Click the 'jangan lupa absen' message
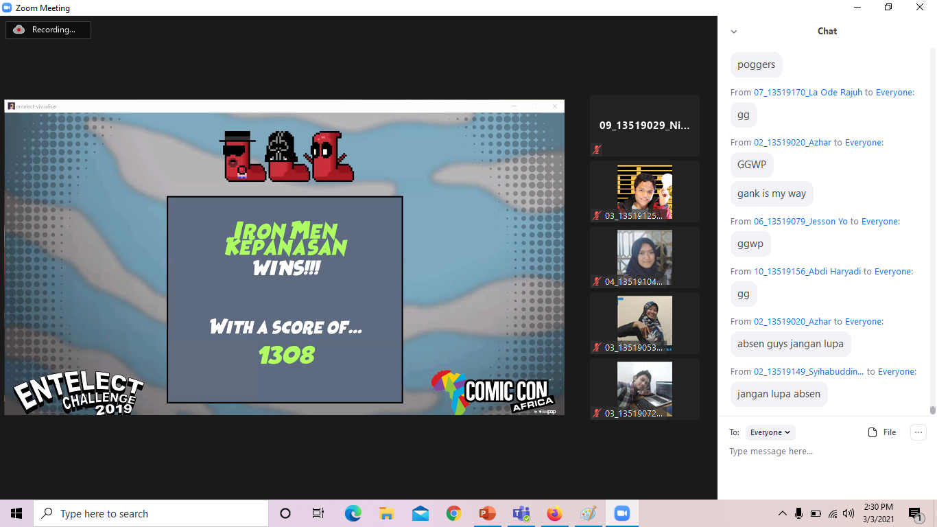 point(779,394)
